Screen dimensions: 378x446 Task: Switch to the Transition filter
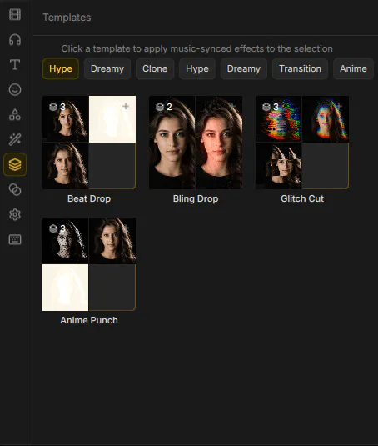300,68
